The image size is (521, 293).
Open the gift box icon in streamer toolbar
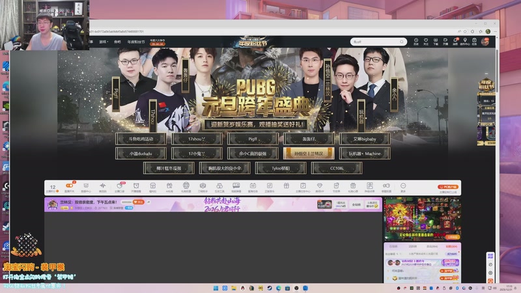pyautogui.click(x=287, y=186)
